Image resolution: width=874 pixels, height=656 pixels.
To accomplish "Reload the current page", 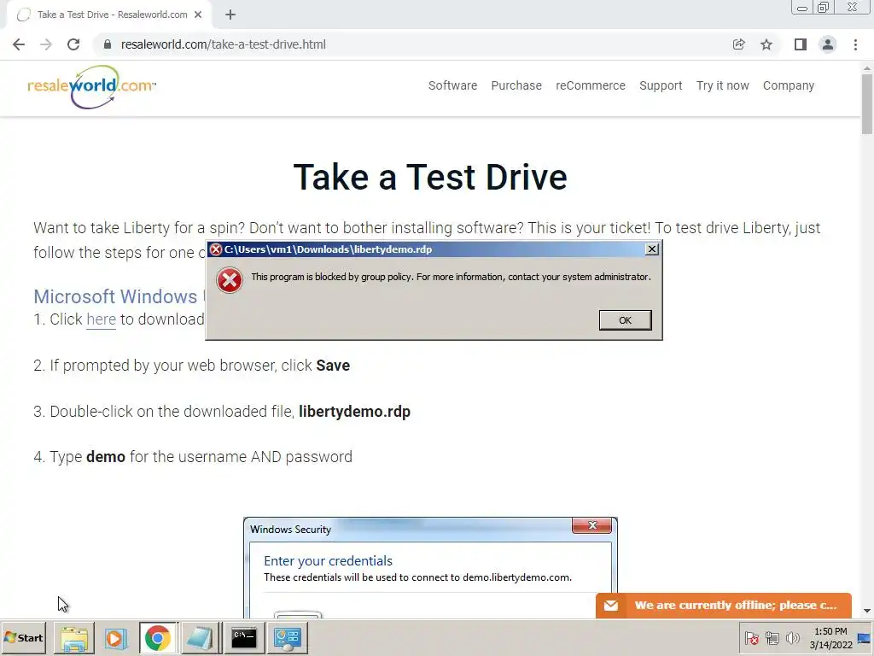I will 73,44.
